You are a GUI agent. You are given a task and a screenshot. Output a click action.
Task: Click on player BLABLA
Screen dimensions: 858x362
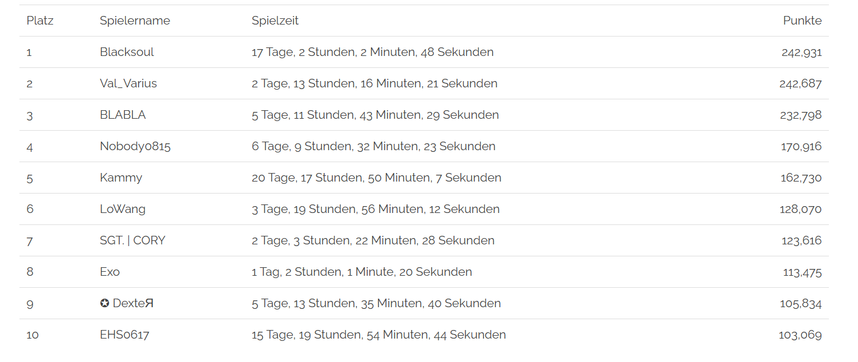123,115
